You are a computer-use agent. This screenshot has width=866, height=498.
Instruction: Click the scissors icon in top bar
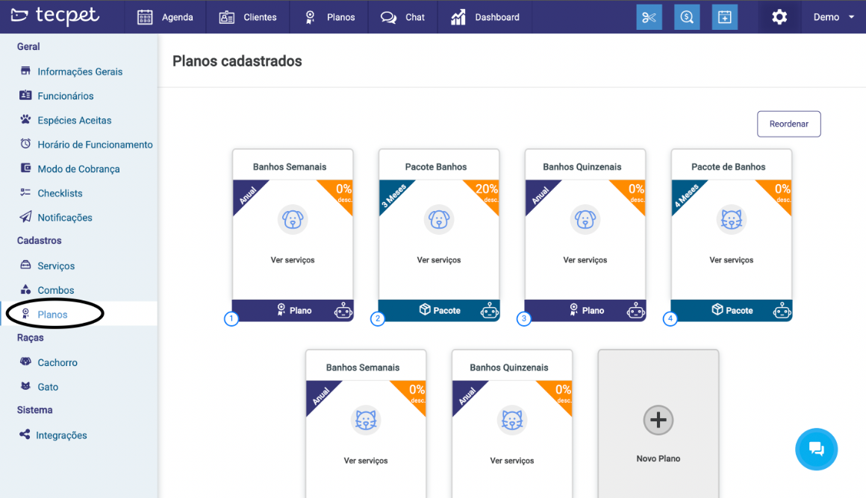tap(649, 17)
